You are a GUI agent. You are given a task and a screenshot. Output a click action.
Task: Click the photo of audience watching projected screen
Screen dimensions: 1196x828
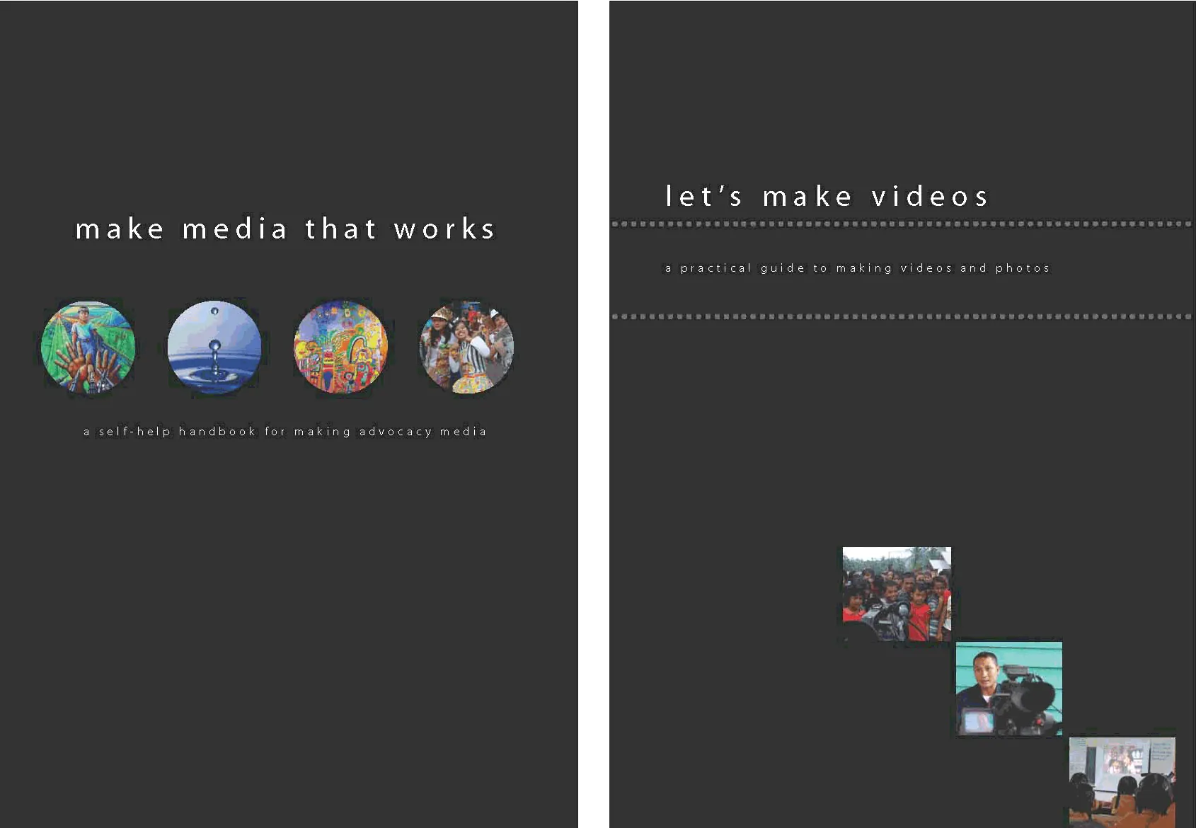tap(1122, 782)
